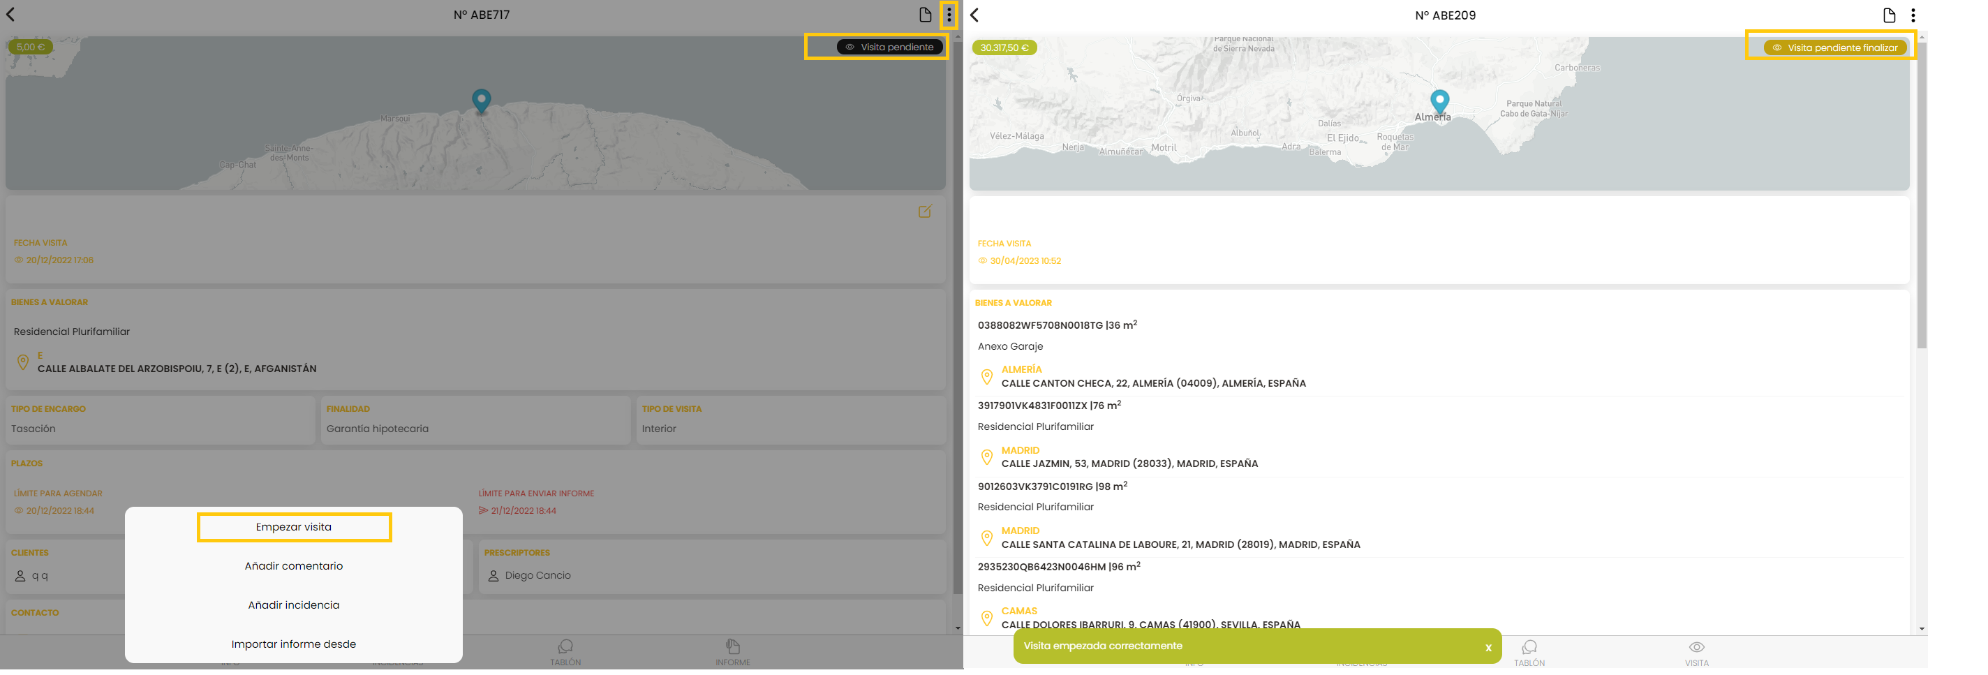Open Informe tab in ABE717 window
The height and width of the screenshot is (675, 1988).
732,653
